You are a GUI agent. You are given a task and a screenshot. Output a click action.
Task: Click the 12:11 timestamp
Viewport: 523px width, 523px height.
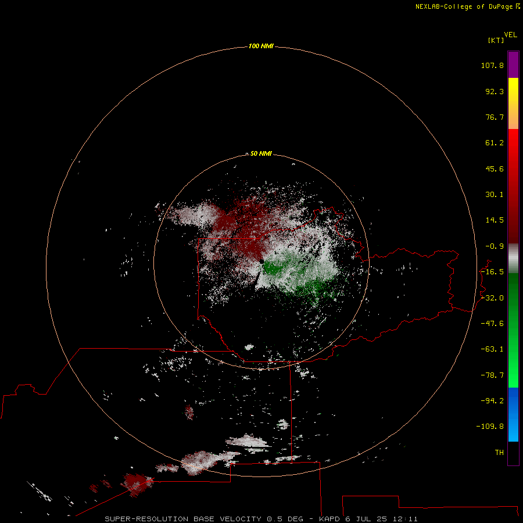405,519
